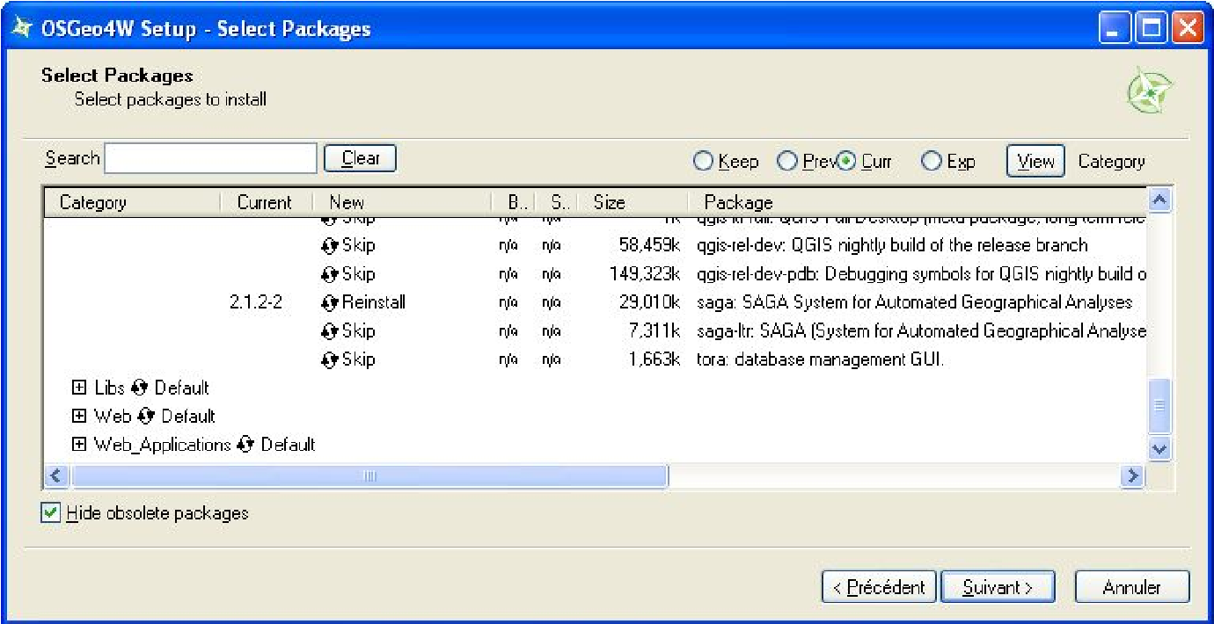Screen dimensions: 1214x624
Task: Click the View button
Action: click(x=1035, y=162)
